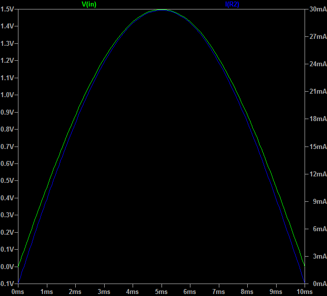Image resolution: width=327 pixels, height=296 pixels.
Task: Click the V(in) trace label
Action: (x=89, y=4)
